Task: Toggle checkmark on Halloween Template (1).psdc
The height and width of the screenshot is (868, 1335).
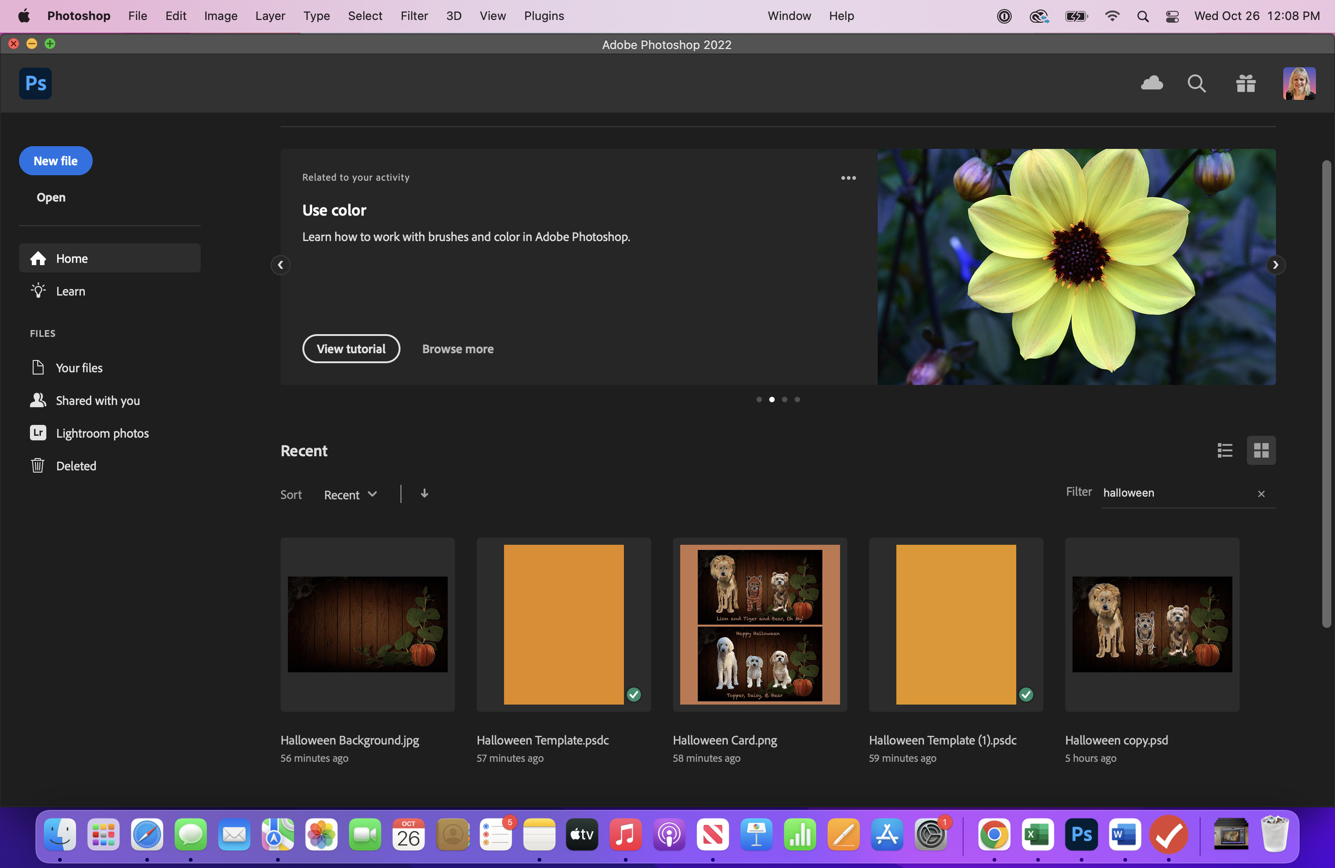Action: (1026, 694)
